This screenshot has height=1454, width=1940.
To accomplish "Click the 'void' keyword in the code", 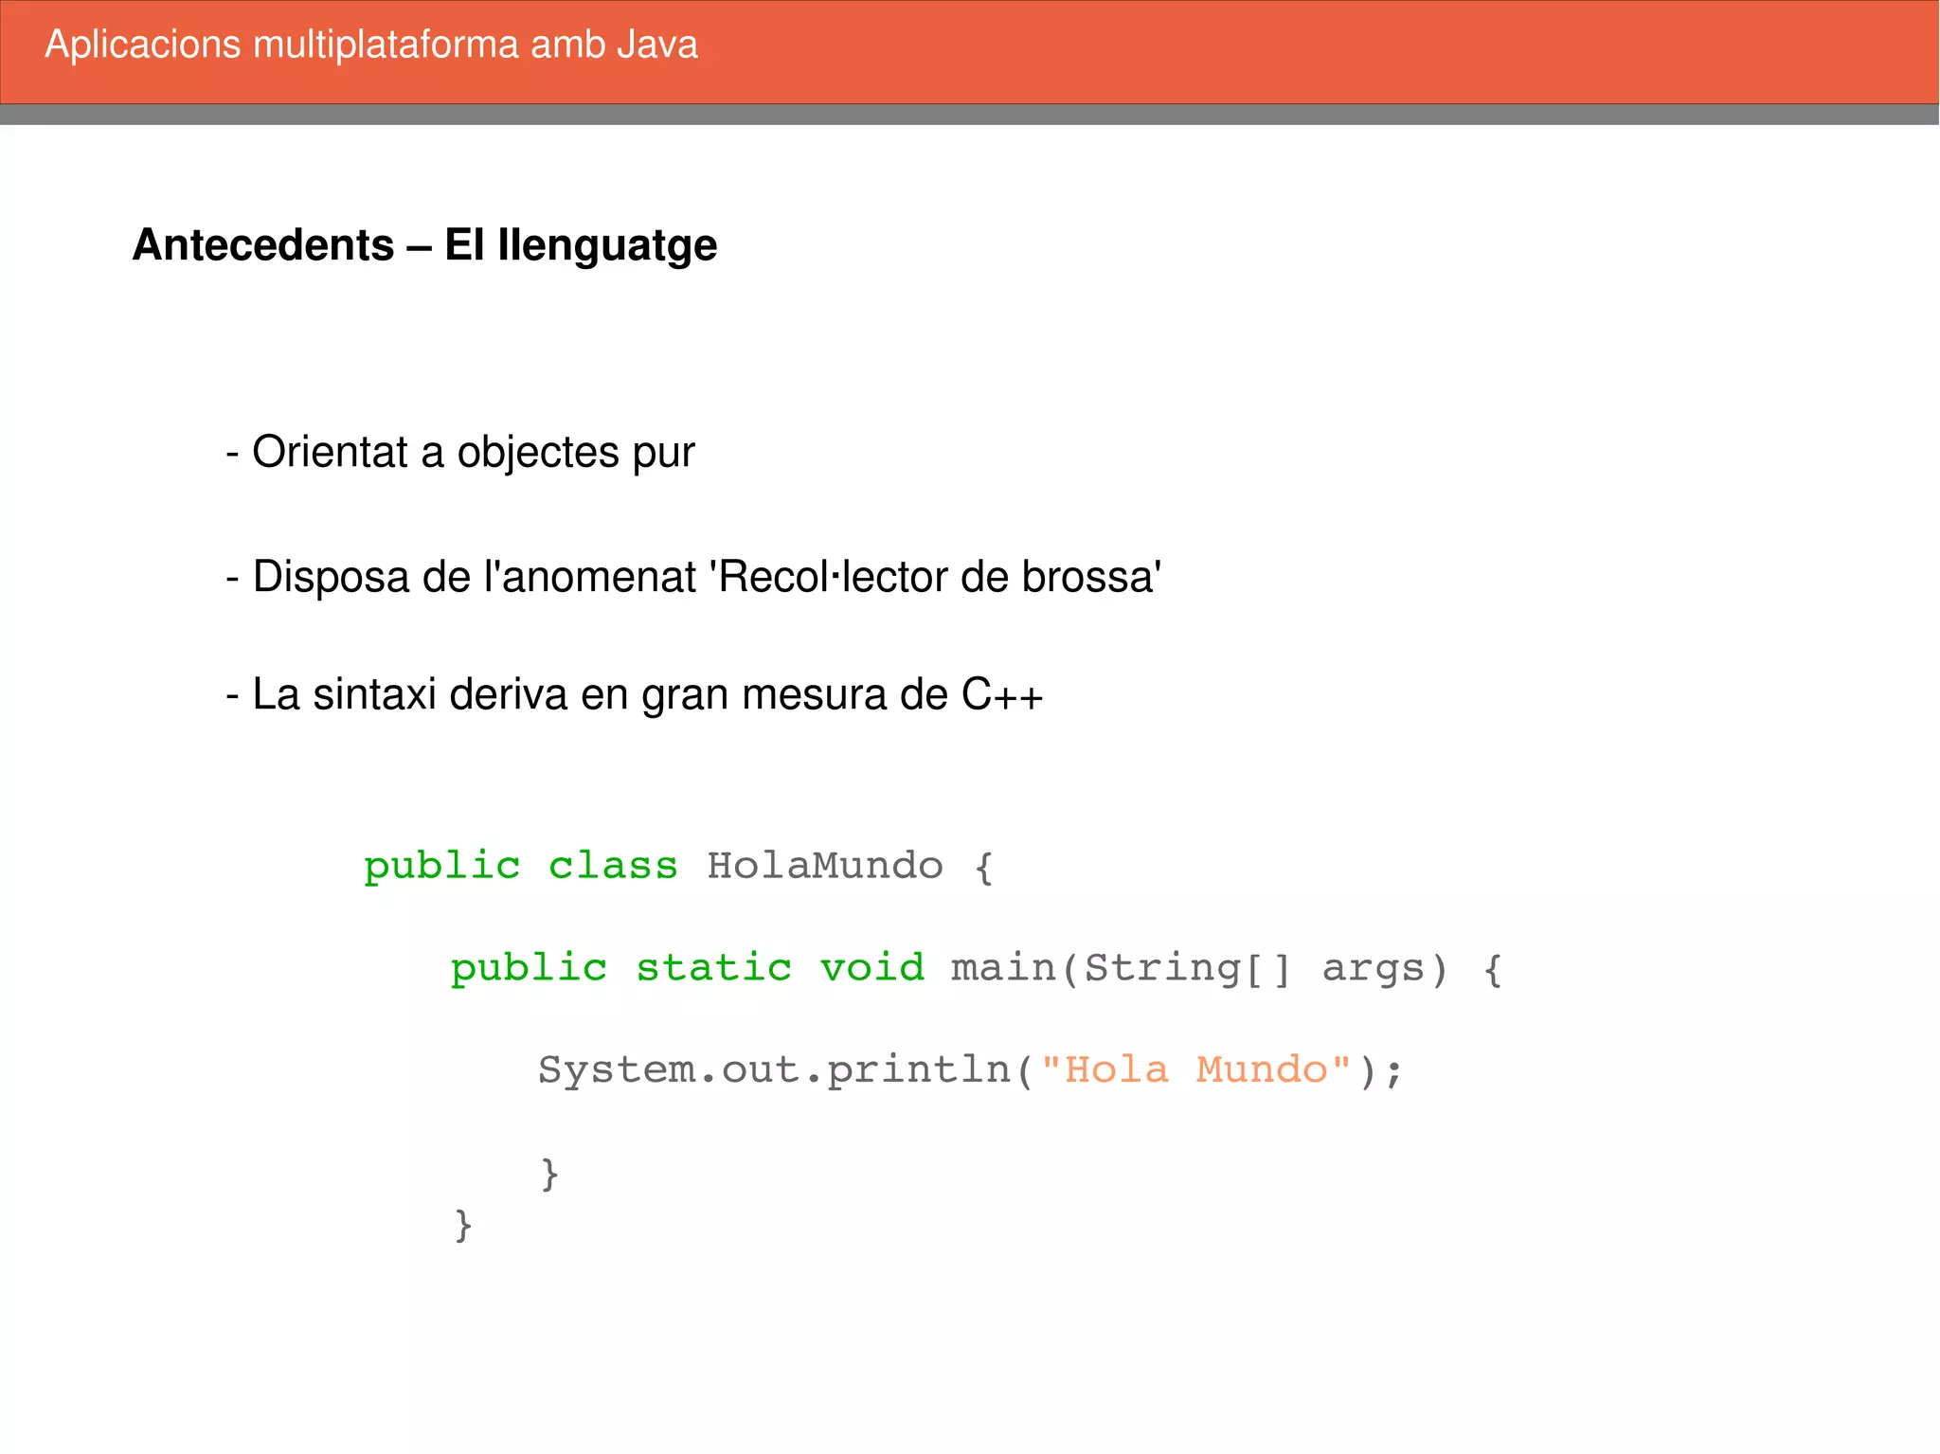I will (872, 968).
